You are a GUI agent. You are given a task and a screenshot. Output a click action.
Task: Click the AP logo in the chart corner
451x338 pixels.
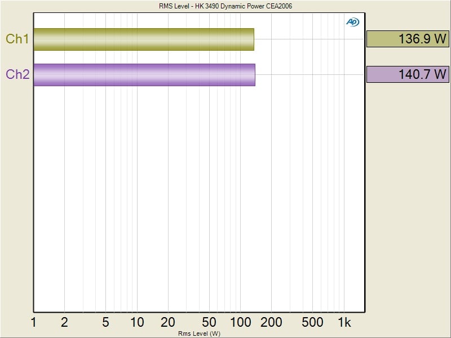coord(353,22)
